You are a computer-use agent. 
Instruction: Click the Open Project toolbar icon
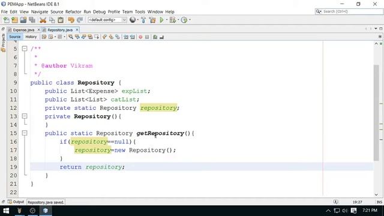pyautogui.click(x=23, y=20)
